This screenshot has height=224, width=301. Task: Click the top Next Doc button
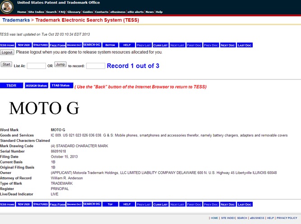(x=228, y=45)
